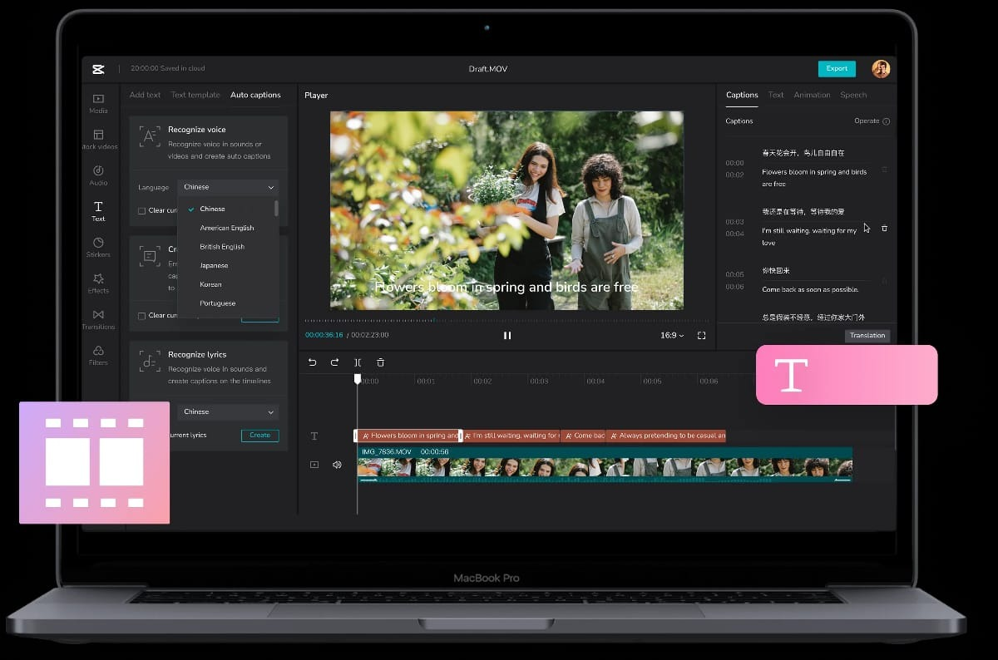
Task: Click the timeline playhead marker
Action: click(358, 379)
